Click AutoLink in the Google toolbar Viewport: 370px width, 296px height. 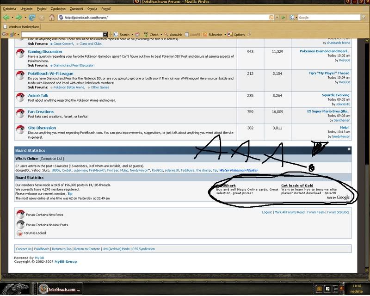point(173,35)
